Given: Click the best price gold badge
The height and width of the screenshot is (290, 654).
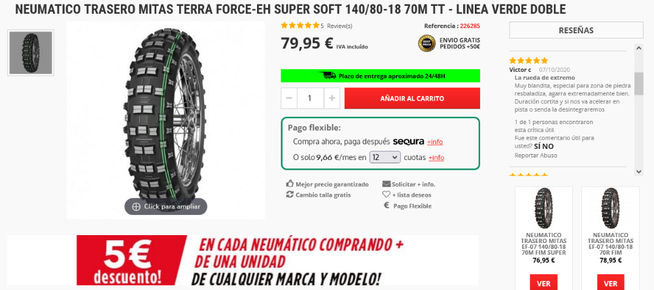Looking at the screenshot, I should pyautogui.click(x=426, y=43).
